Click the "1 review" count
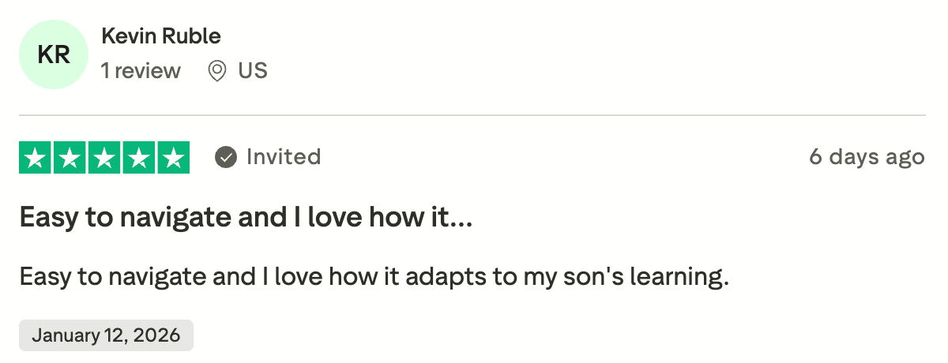This screenshot has width=948, height=363. [x=141, y=71]
